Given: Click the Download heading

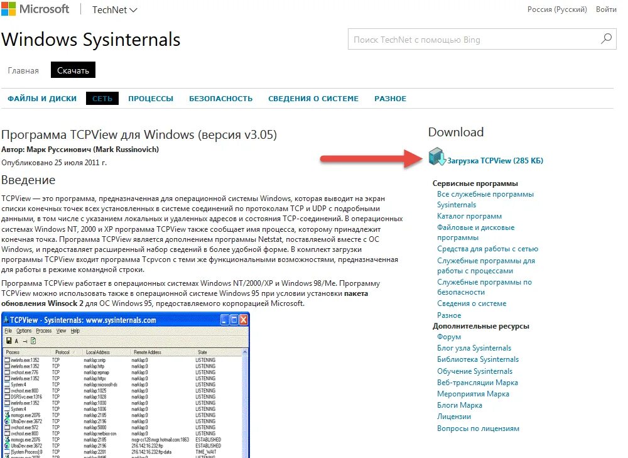Looking at the screenshot, I should pos(456,132).
